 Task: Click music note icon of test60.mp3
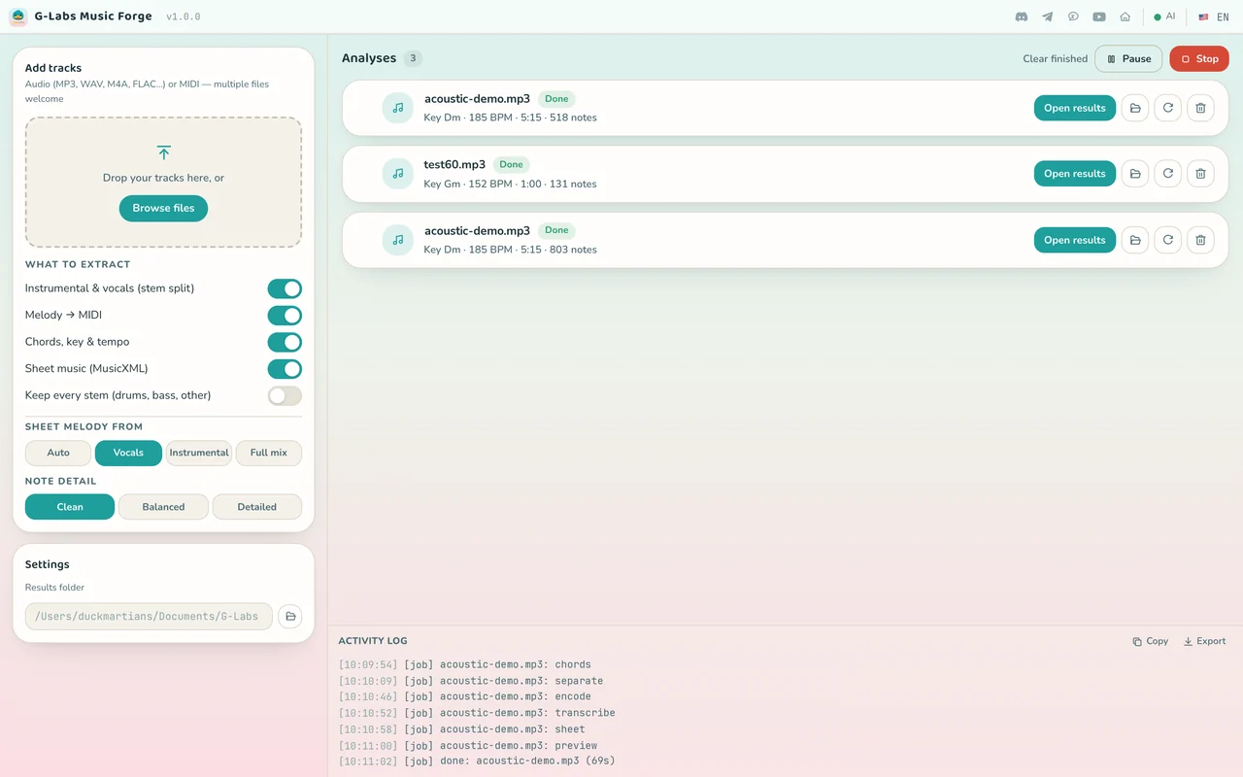coord(397,174)
